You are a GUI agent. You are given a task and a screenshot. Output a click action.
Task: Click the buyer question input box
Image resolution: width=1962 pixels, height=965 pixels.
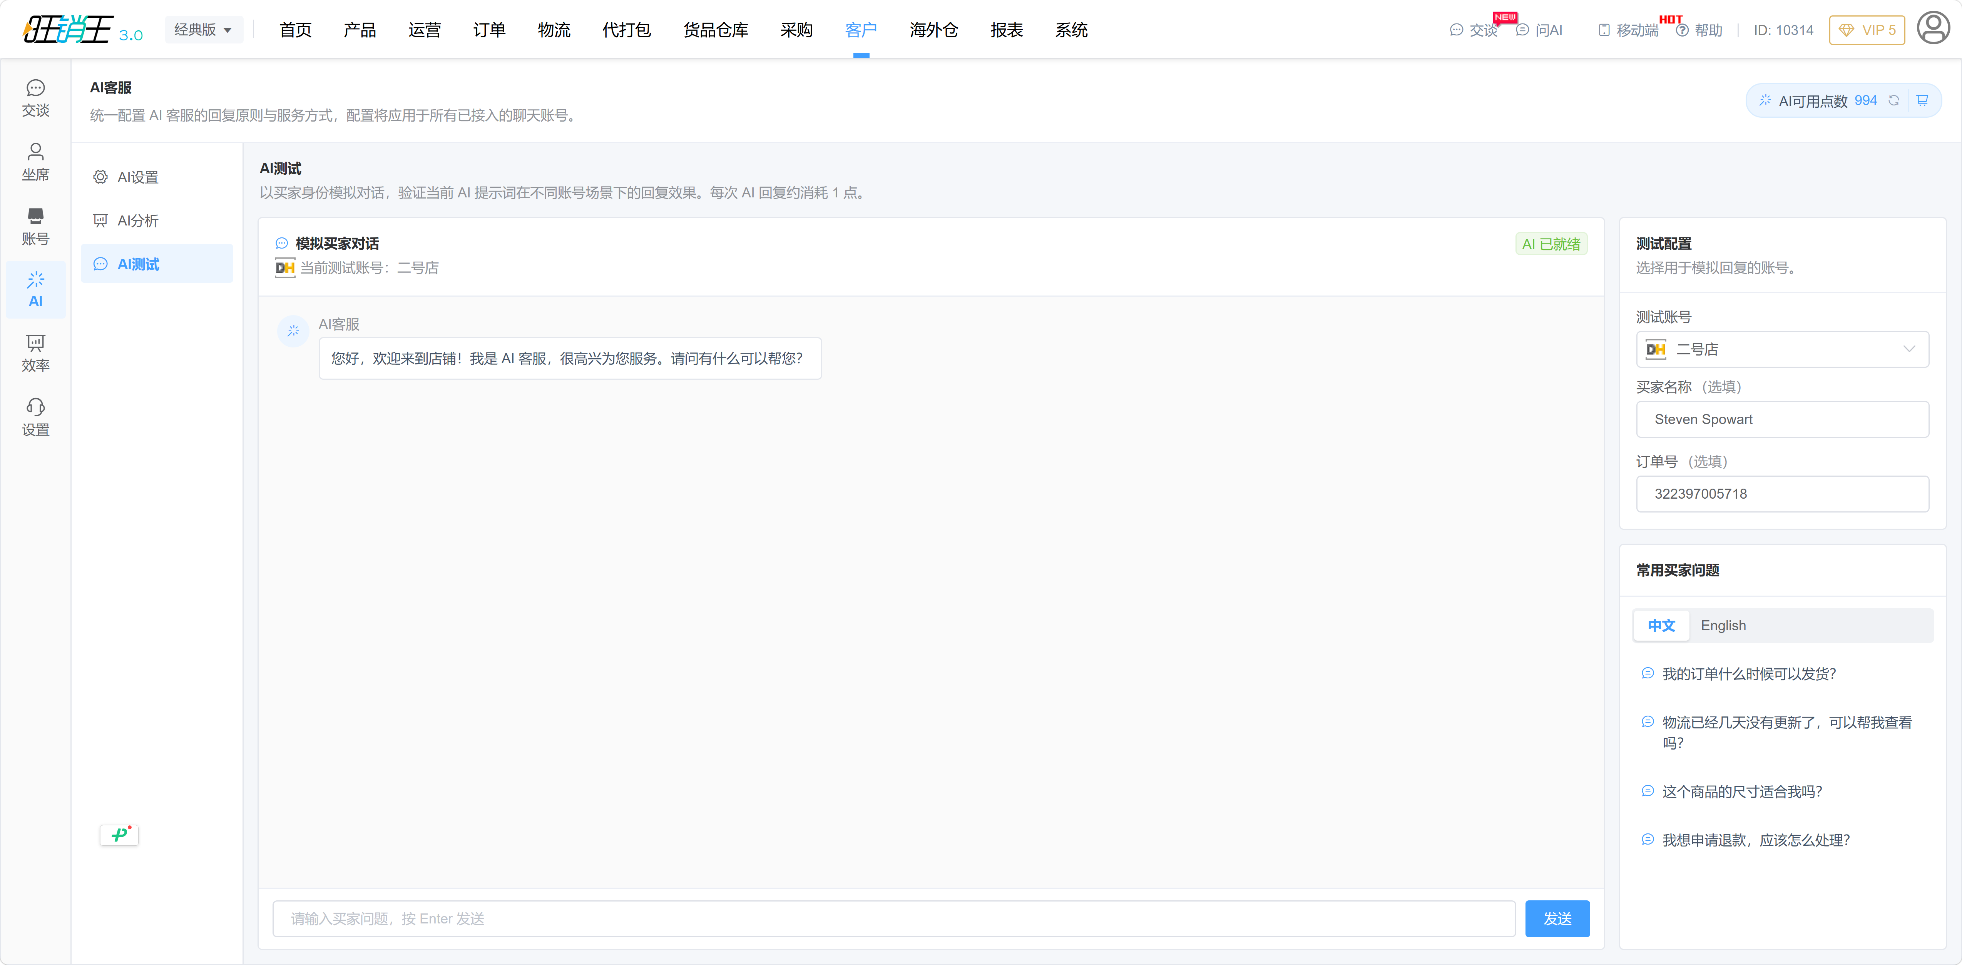[x=893, y=918]
